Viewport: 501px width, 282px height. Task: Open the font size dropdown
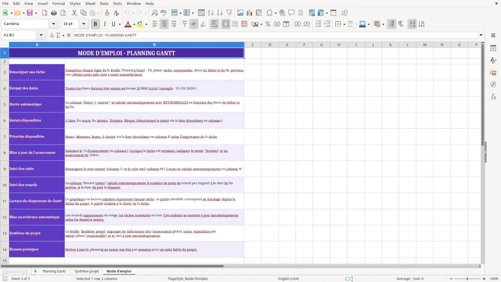(83, 24)
